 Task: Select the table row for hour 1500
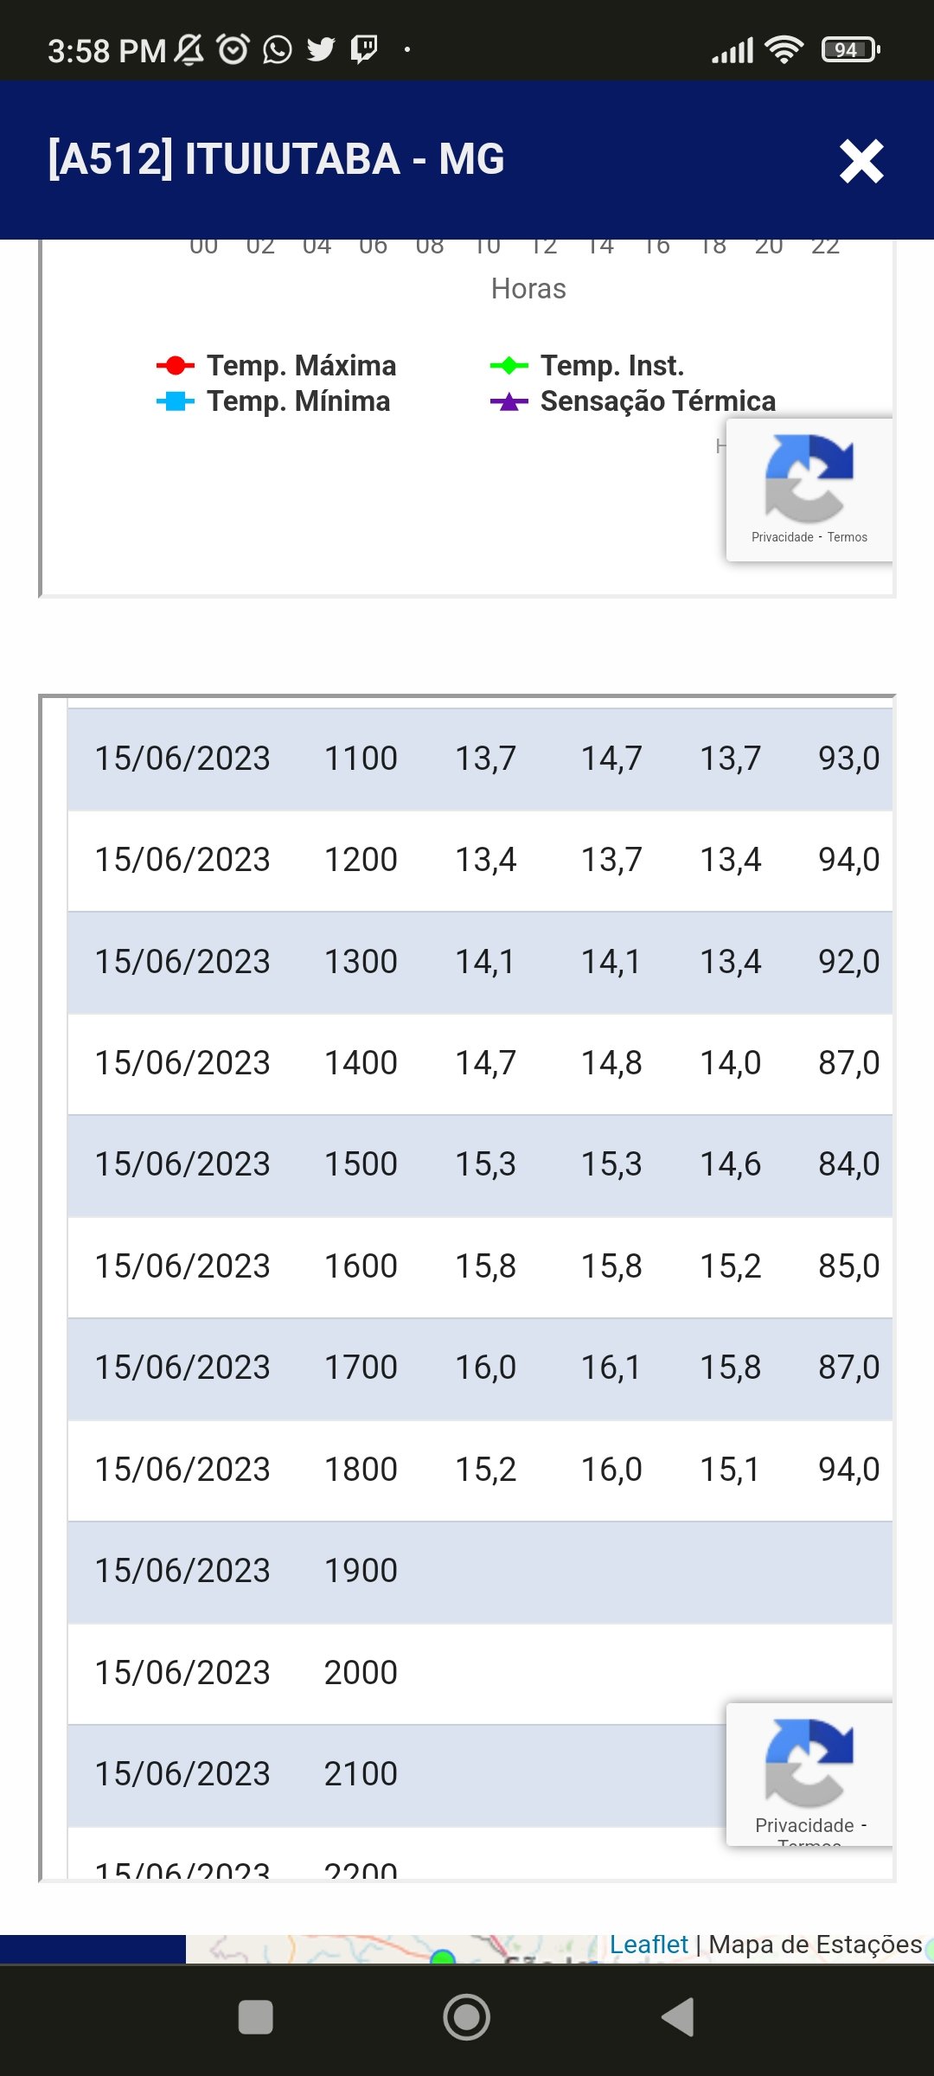(480, 1165)
